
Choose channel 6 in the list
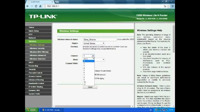pos(89,72)
